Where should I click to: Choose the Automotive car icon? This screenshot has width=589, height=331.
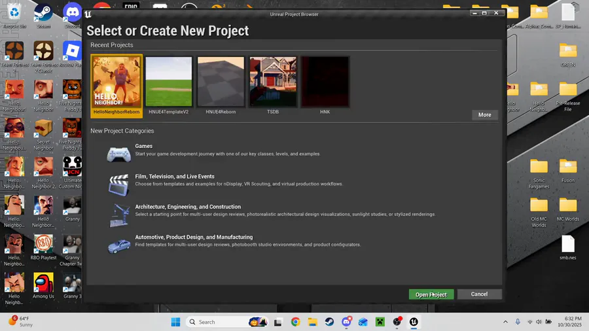[x=119, y=246]
